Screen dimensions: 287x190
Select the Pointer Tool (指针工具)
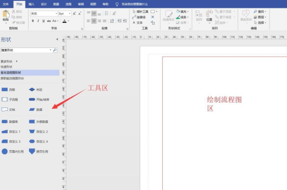coord(140,12)
